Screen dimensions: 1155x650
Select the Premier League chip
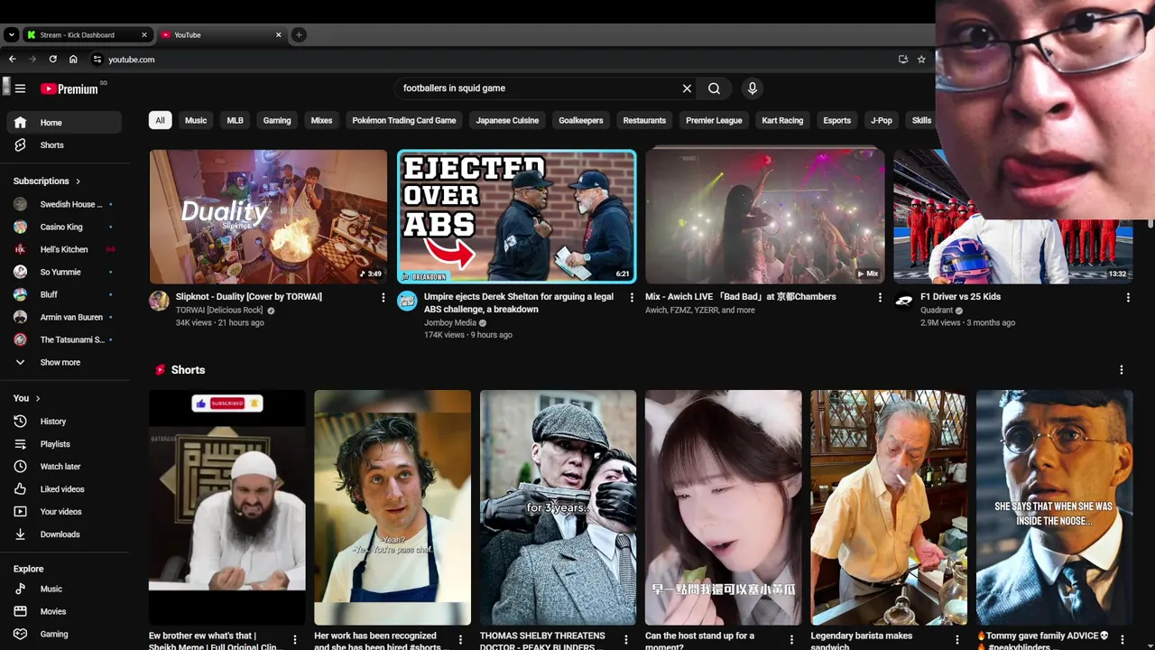714,120
